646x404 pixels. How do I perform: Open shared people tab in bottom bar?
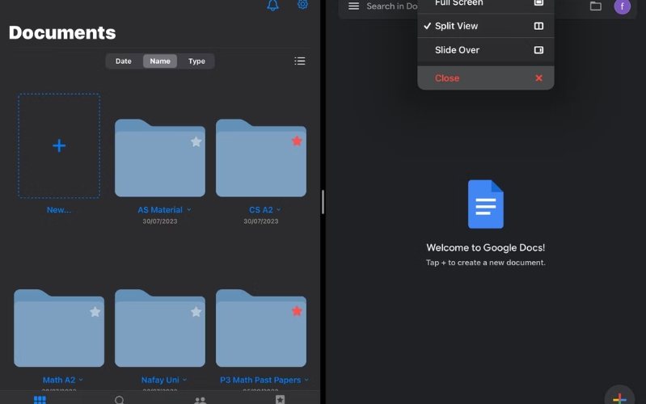201,400
